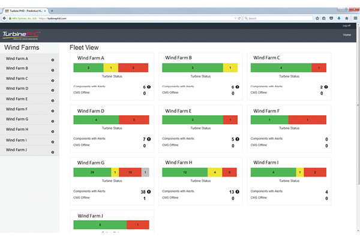Click the Wind Farms sidebar heading

point(22,47)
